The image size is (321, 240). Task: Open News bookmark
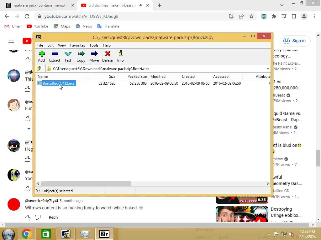pyautogui.click(x=84, y=26)
